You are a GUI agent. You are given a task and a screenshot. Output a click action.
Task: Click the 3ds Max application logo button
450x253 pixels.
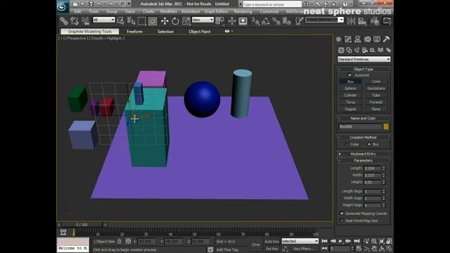62,6
